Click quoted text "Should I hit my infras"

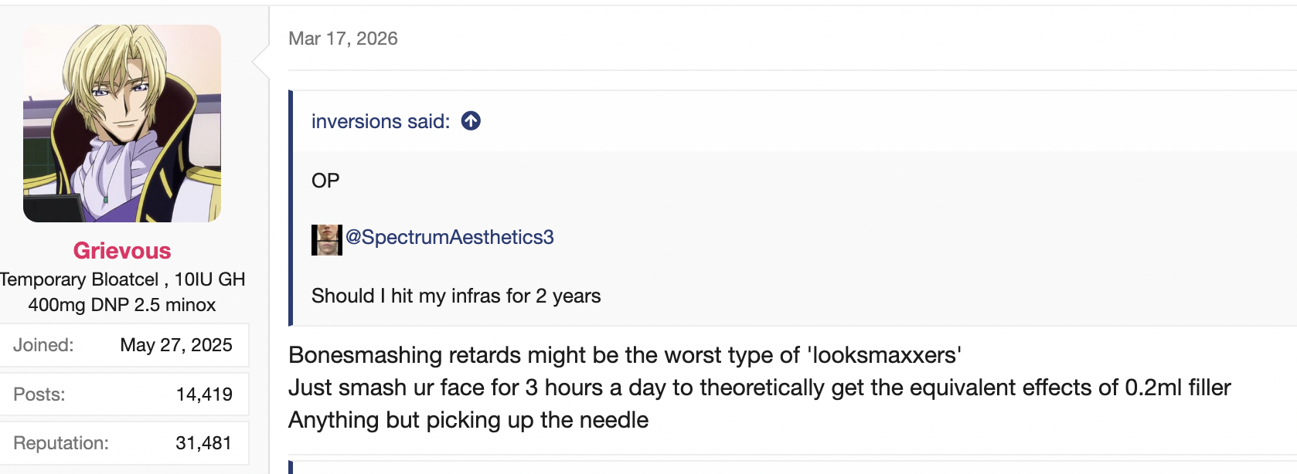456,296
